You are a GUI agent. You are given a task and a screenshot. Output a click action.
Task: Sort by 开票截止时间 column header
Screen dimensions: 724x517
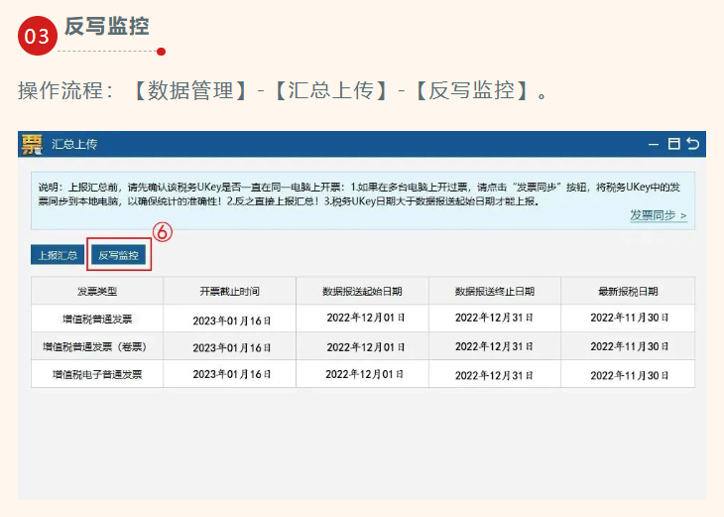pos(230,291)
